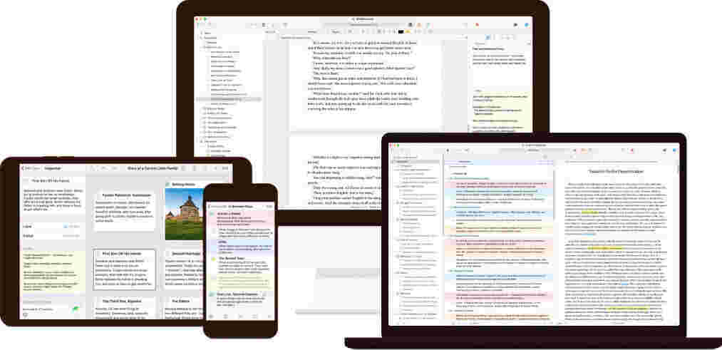Open the Pyotr Petrovich Kalchakov card on iPad
The height and width of the screenshot is (350, 722).
[124, 210]
